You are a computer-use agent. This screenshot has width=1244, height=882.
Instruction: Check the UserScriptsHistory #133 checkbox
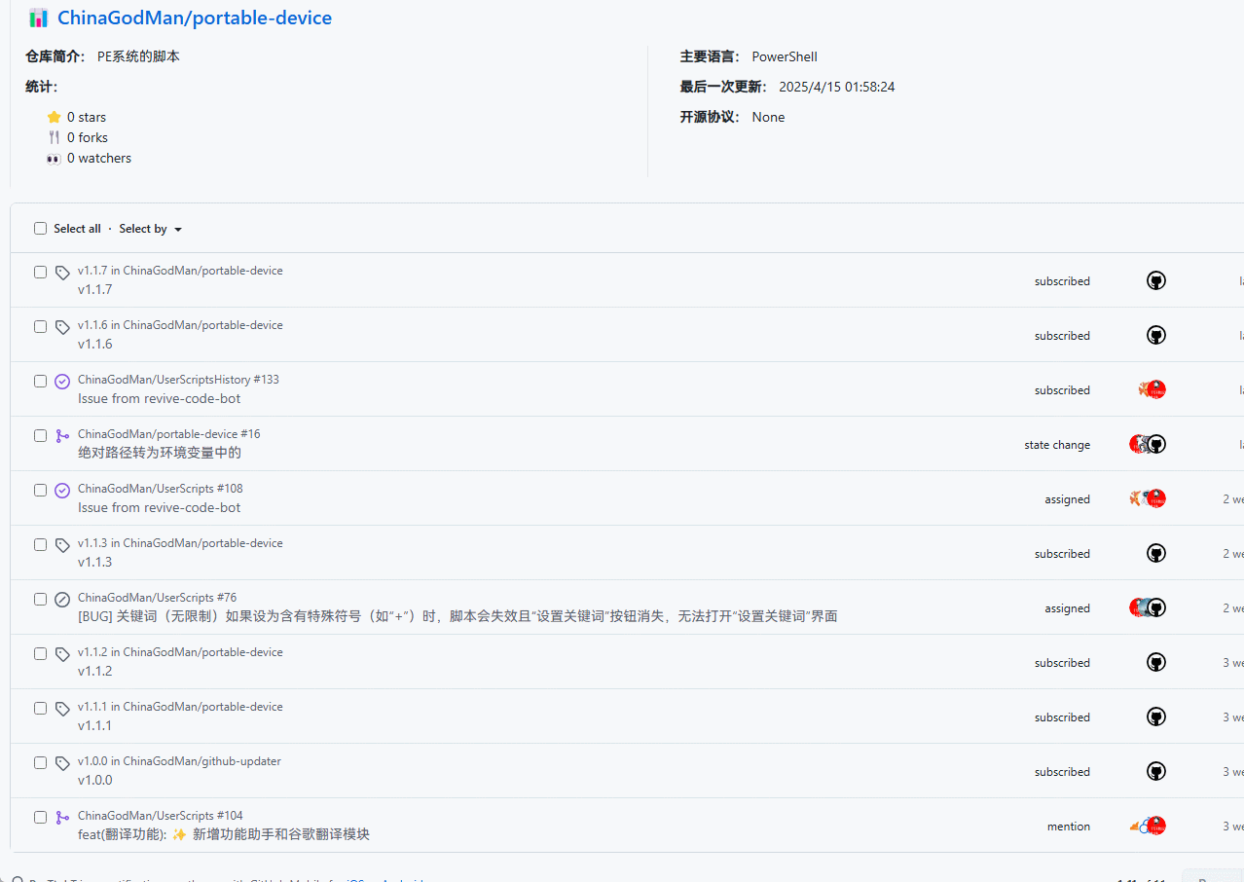point(40,381)
